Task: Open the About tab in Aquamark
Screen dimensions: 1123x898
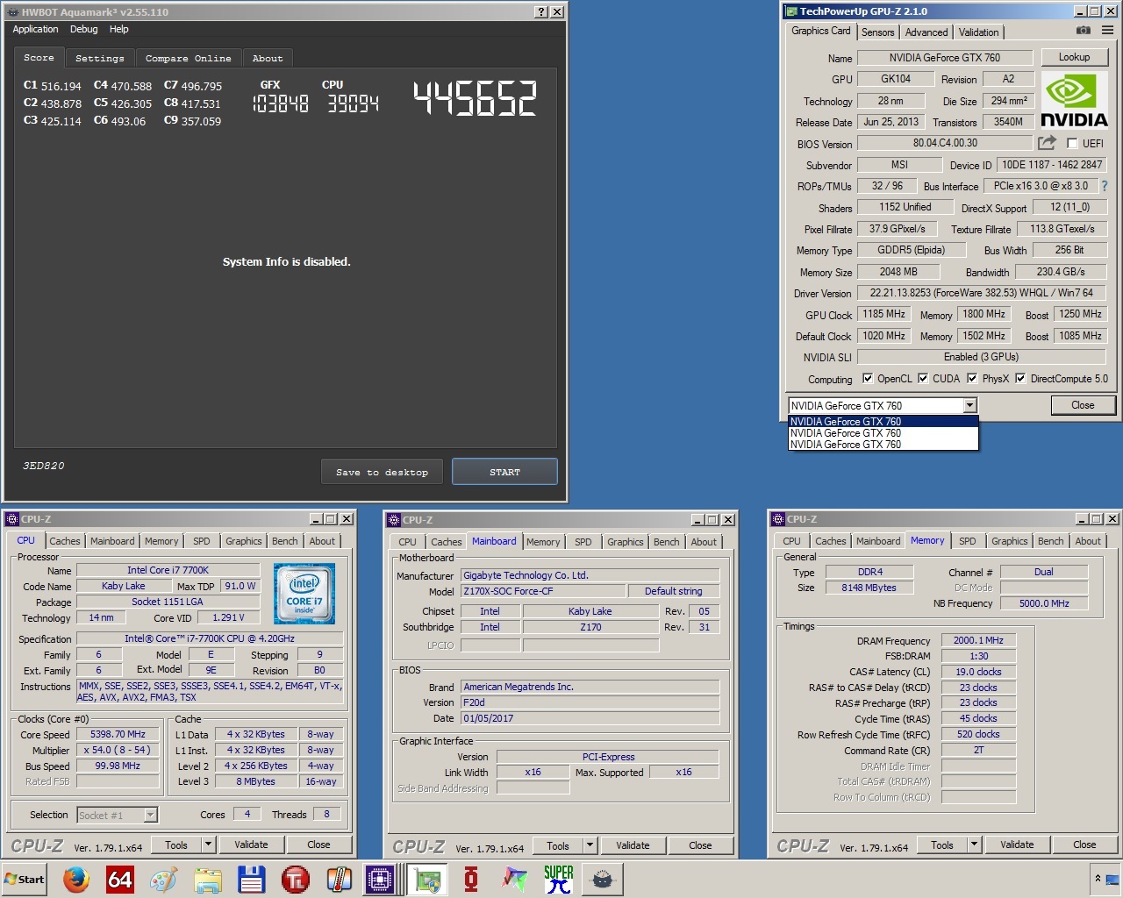Action: 268,58
